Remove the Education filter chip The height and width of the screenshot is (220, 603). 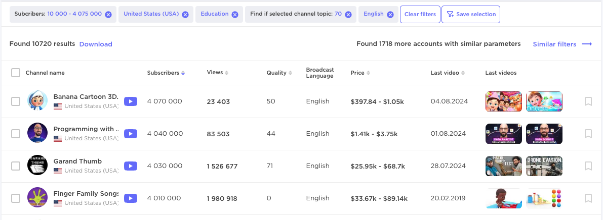pos(235,15)
